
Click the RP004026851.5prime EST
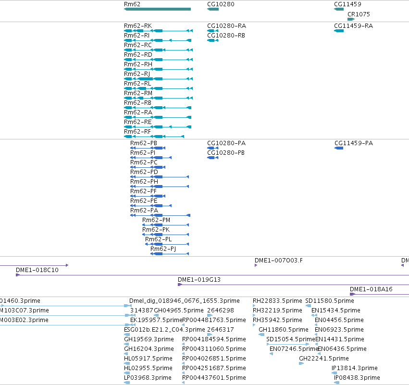[x=214, y=359]
